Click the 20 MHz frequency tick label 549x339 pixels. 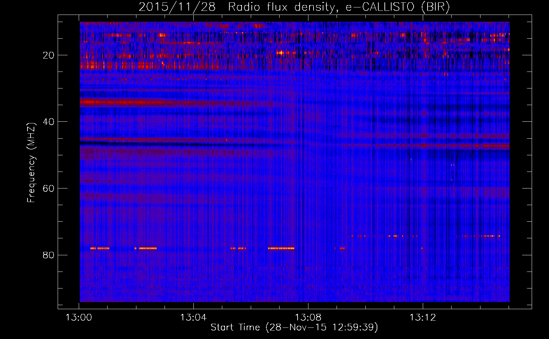tap(49, 55)
